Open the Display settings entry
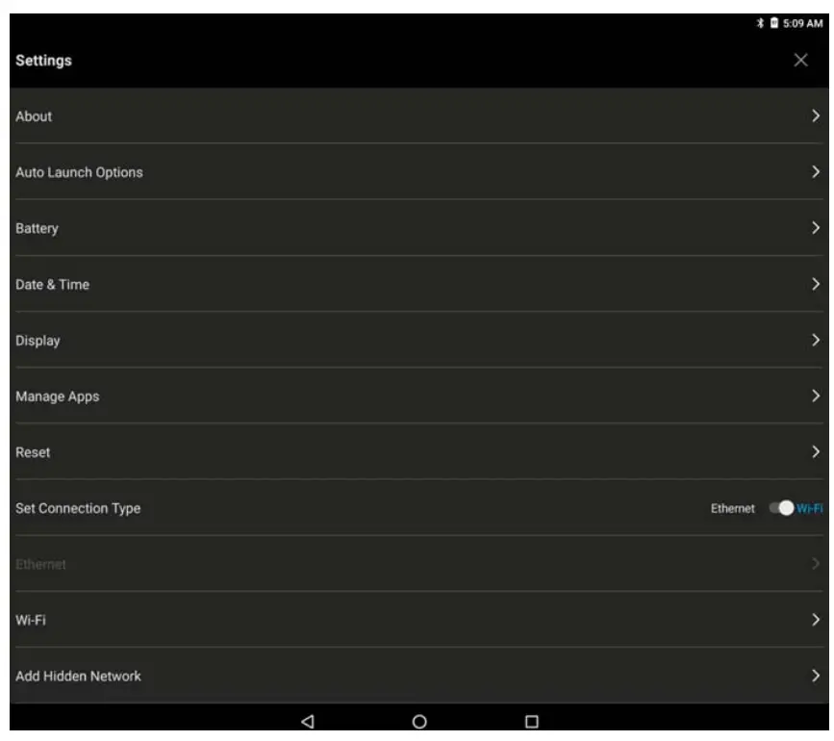The width and height of the screenshot is (834, 741). 419,340
